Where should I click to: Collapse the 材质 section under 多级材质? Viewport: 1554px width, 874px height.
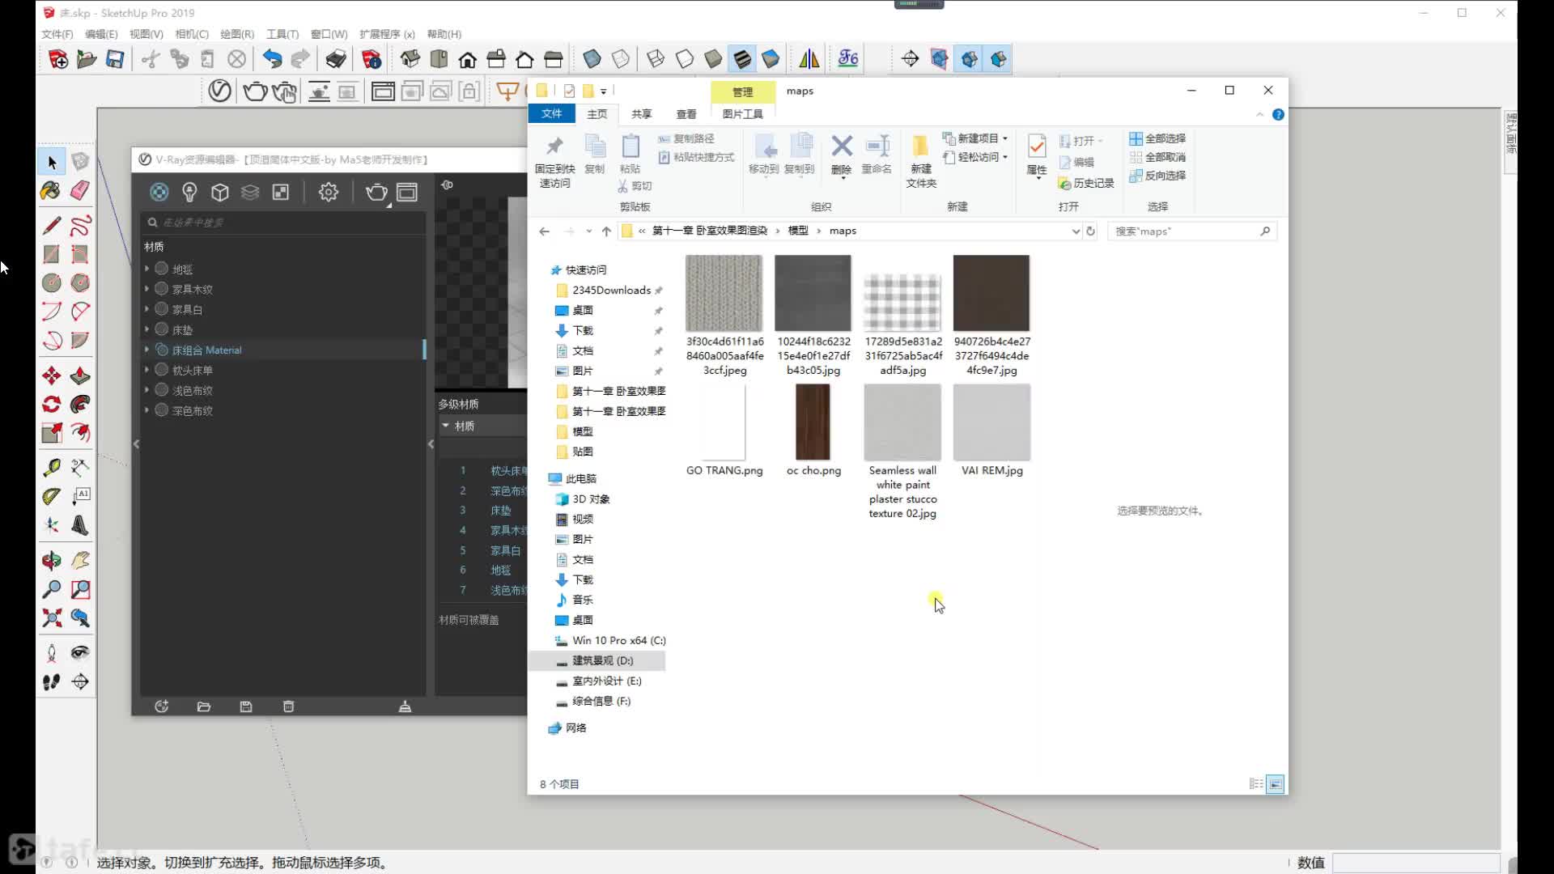[446, 425]
